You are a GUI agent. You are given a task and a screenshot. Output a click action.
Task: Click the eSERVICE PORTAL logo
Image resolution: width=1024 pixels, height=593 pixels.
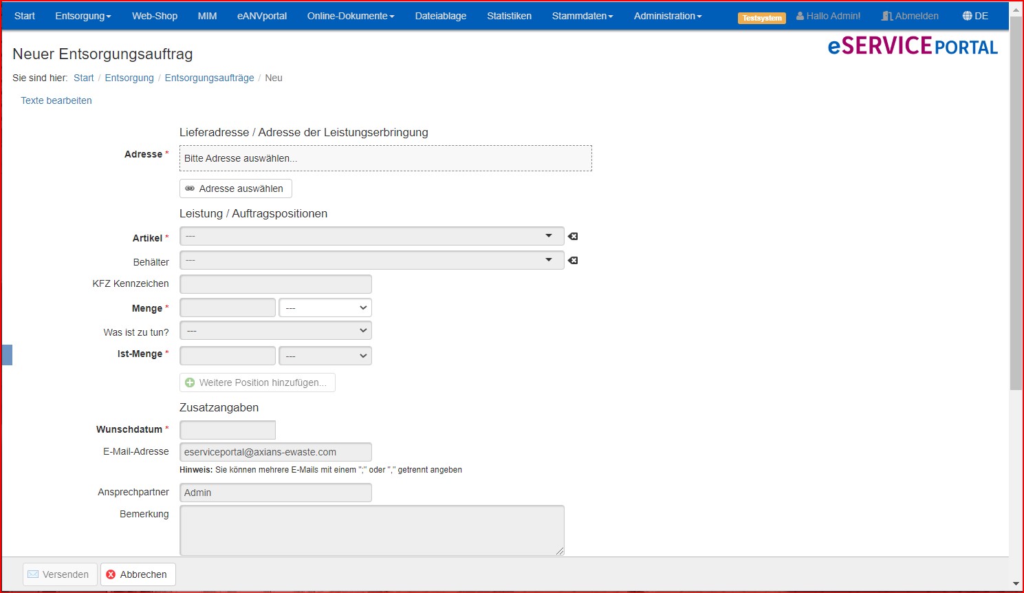coord(913,46)
